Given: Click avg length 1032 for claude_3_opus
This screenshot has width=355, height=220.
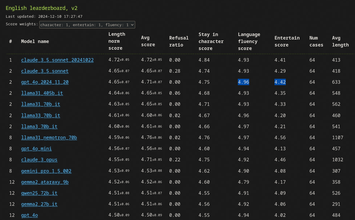Looking at the screenshot, I should (338, 160).
